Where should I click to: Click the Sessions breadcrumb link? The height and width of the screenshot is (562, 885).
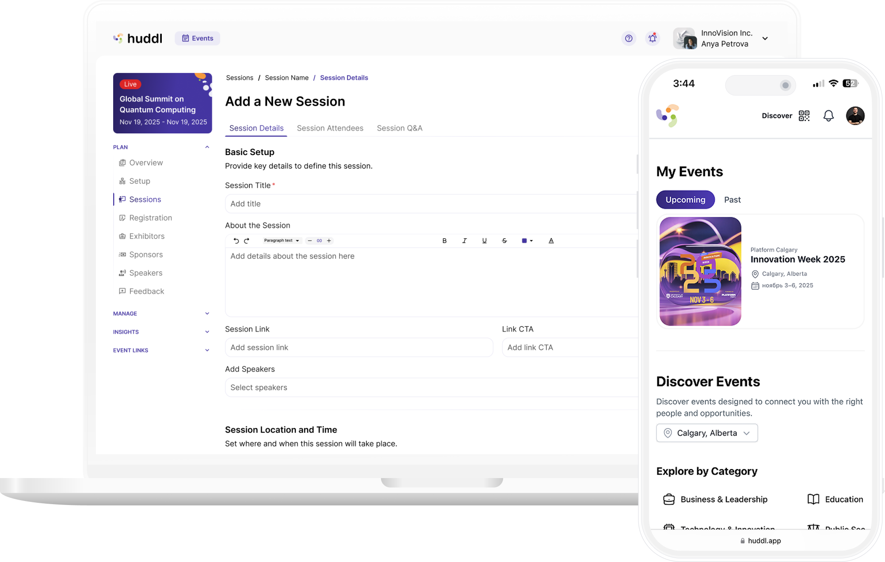coord(240,77)
